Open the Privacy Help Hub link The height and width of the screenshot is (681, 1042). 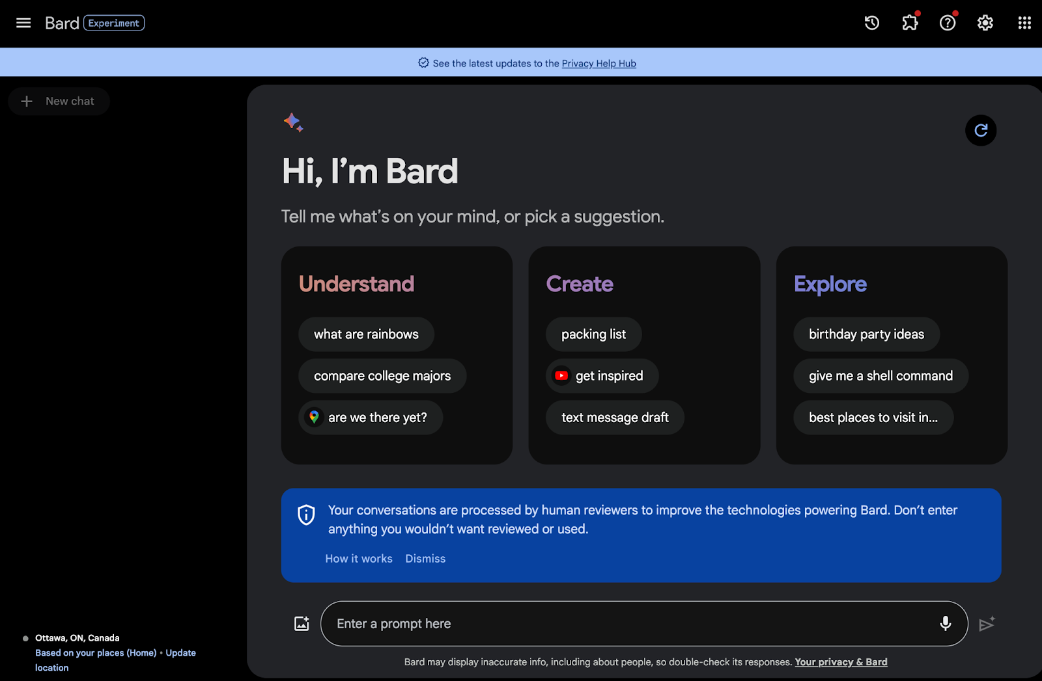pyautogui.click(x=598, y=63)
